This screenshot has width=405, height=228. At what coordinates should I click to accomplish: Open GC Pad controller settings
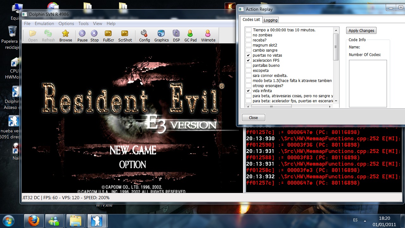(x=190, y=35)
